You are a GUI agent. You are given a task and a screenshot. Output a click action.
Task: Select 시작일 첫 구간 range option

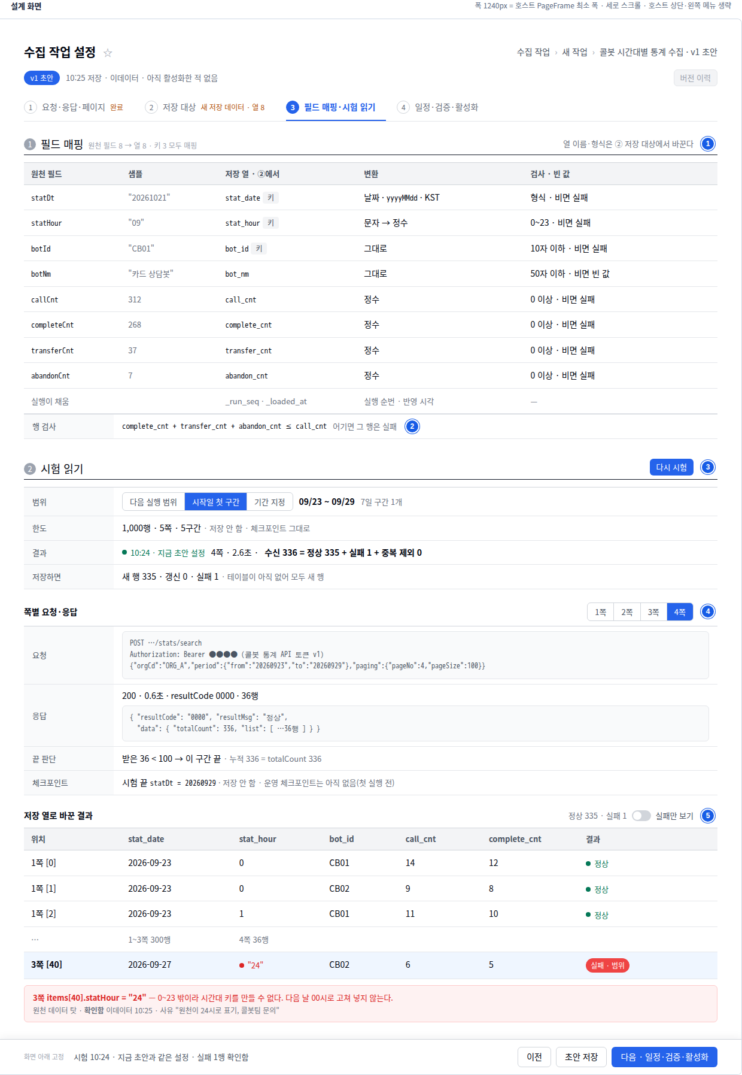point(215,502)
